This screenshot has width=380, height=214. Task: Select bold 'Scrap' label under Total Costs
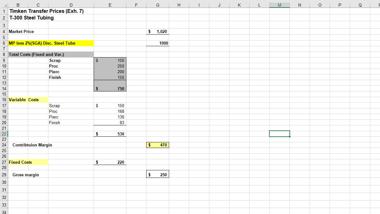(55, 60)
